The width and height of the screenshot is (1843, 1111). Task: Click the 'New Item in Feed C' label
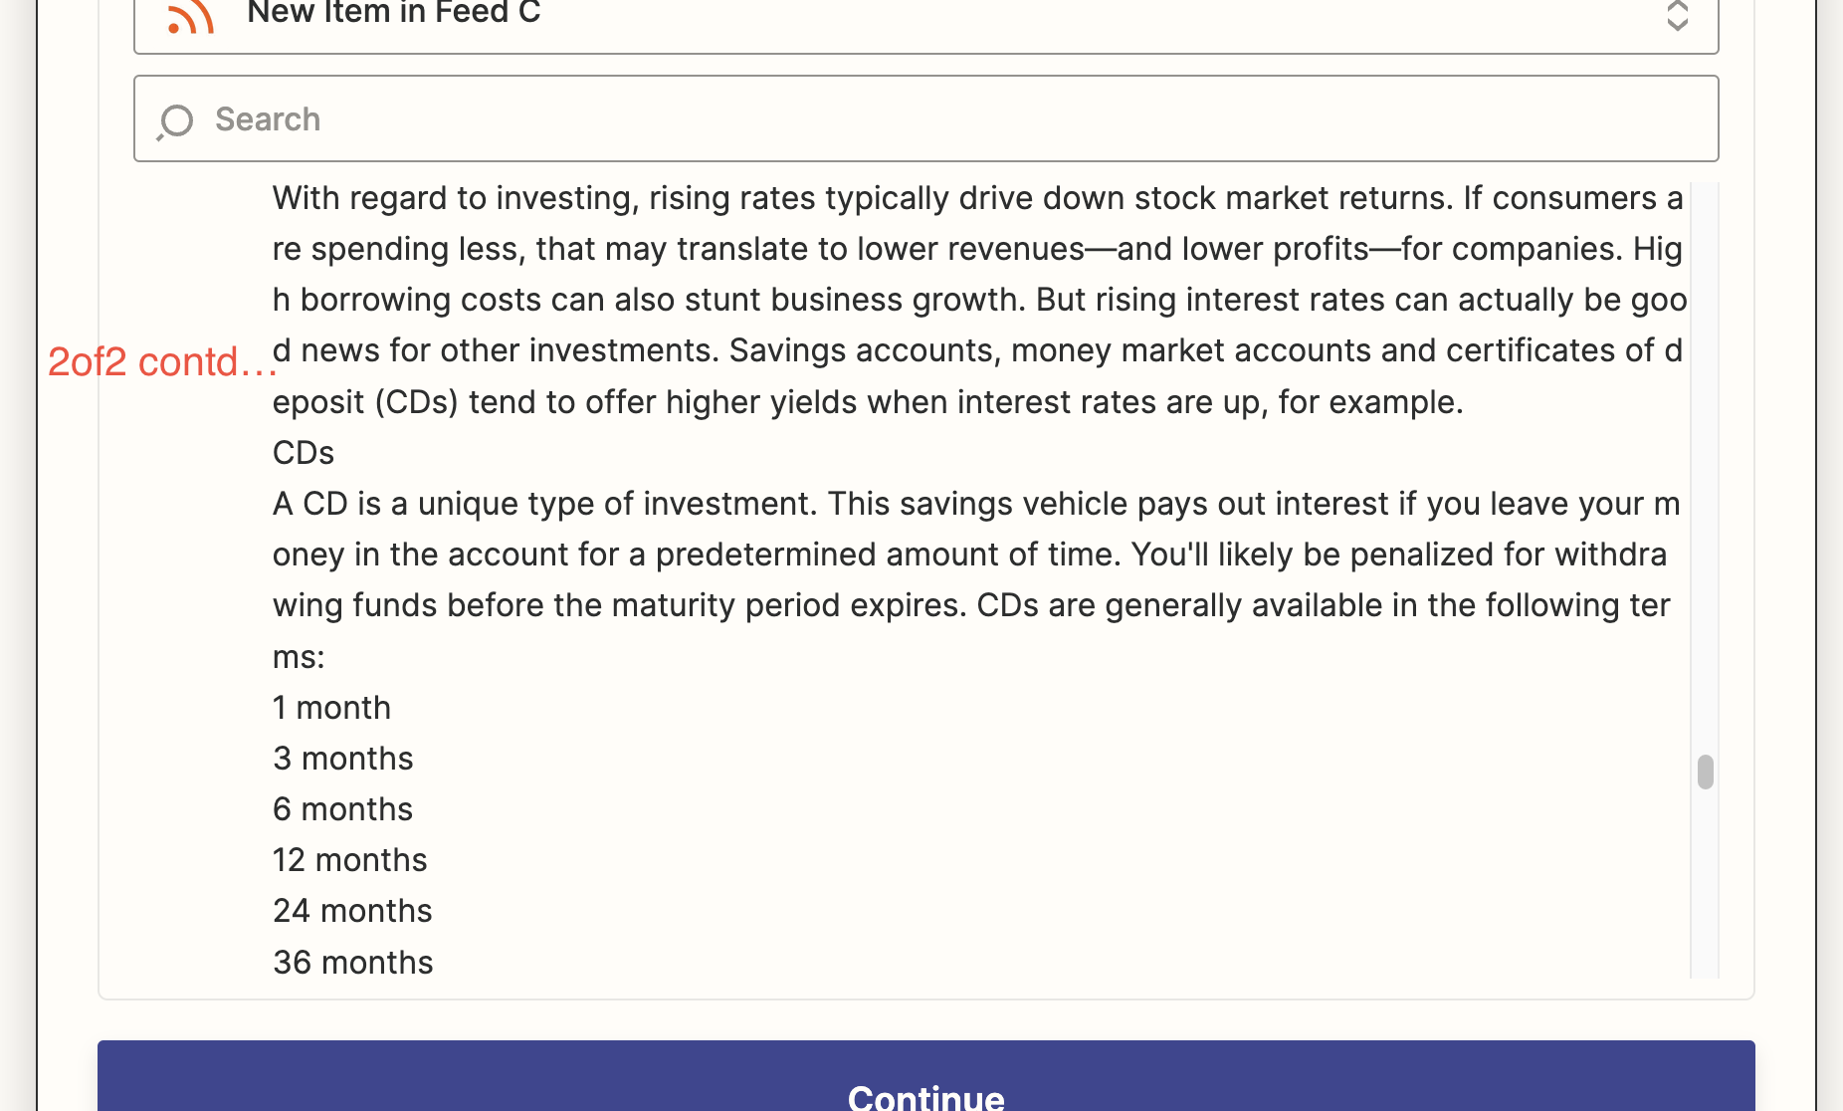pyautogui.click(x=394, y=13)
